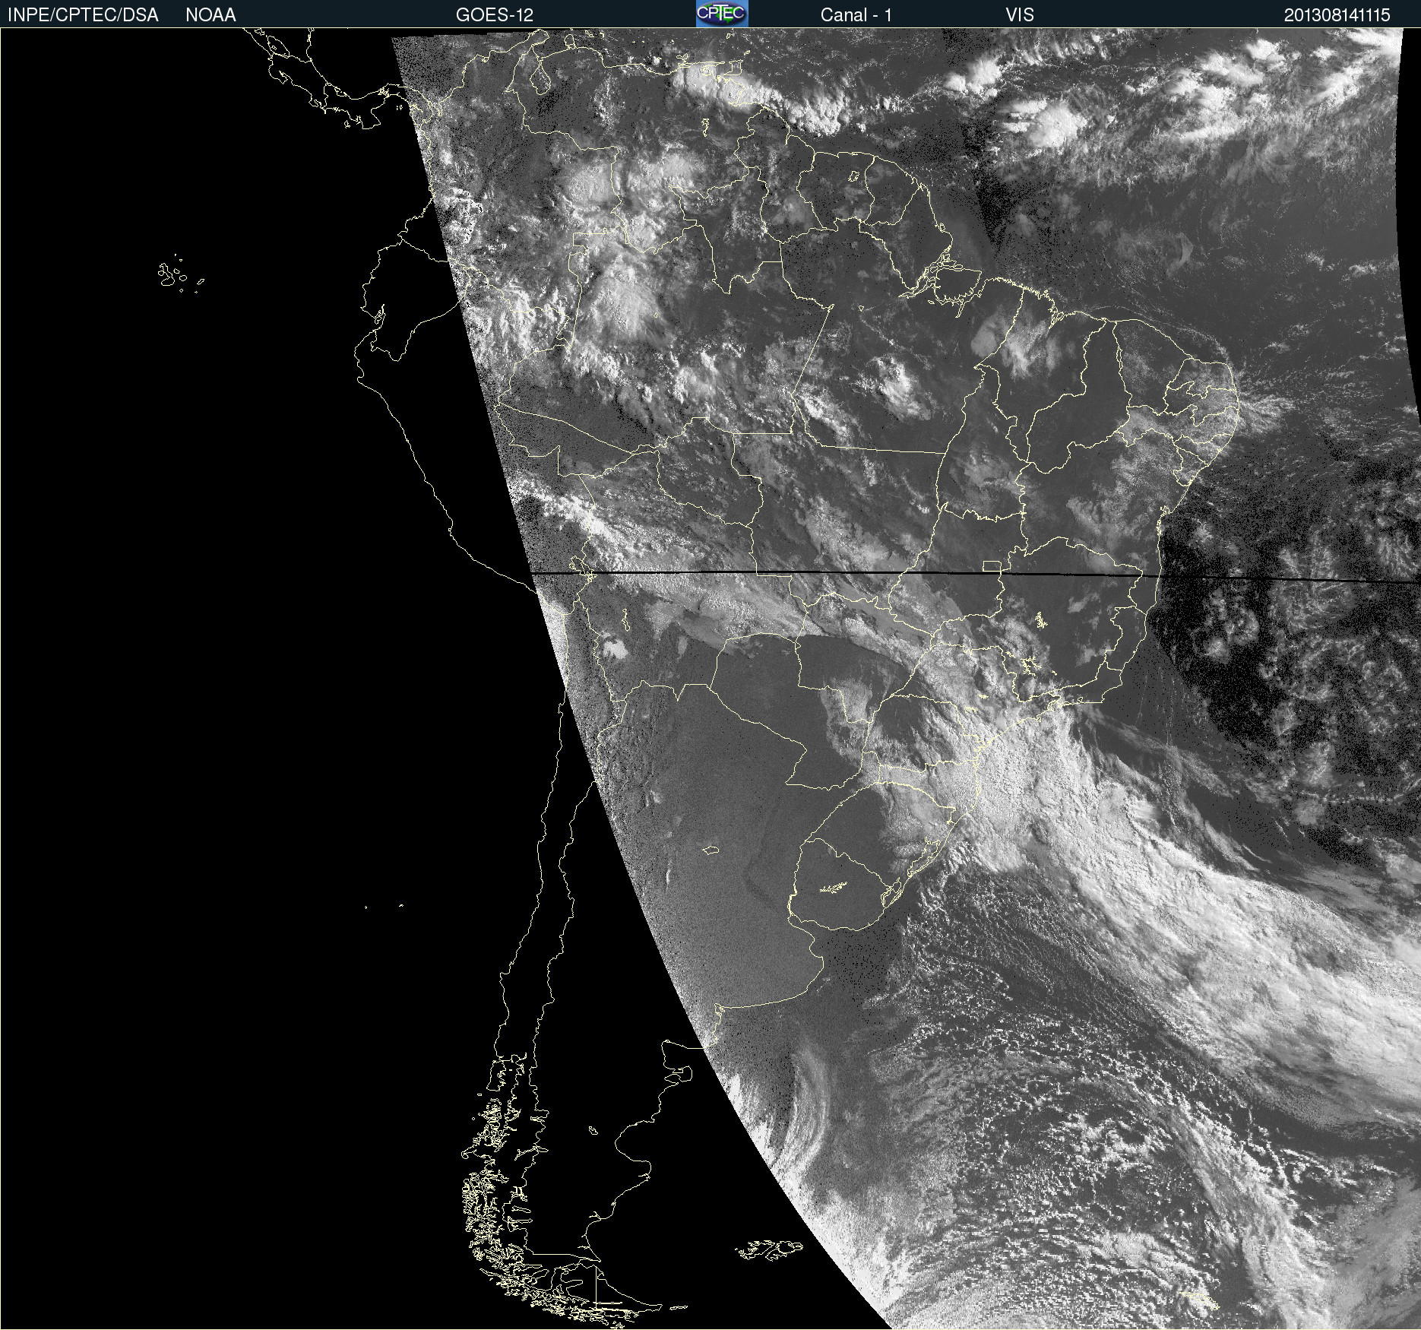Click the VIS channel label

click(x=1020, y=15)
